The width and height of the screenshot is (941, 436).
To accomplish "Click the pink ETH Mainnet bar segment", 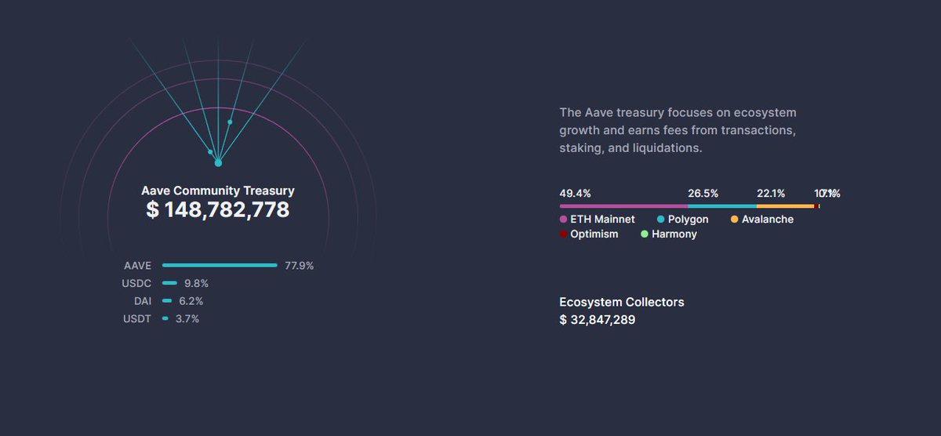I will point(623,206).
